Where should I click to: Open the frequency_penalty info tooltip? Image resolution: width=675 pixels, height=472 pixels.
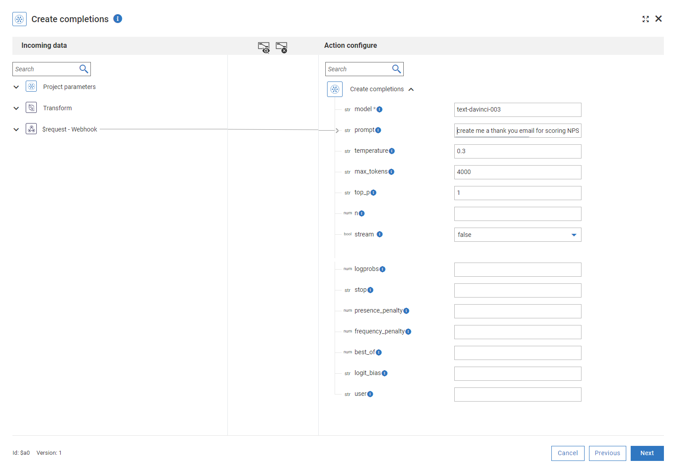coord(409,331)
